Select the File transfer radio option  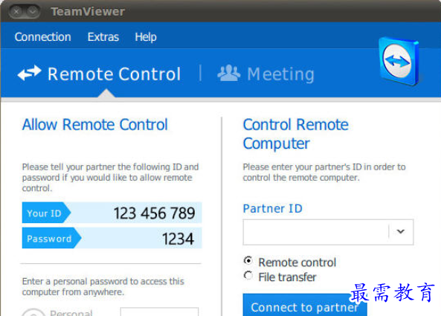(248, 275)
